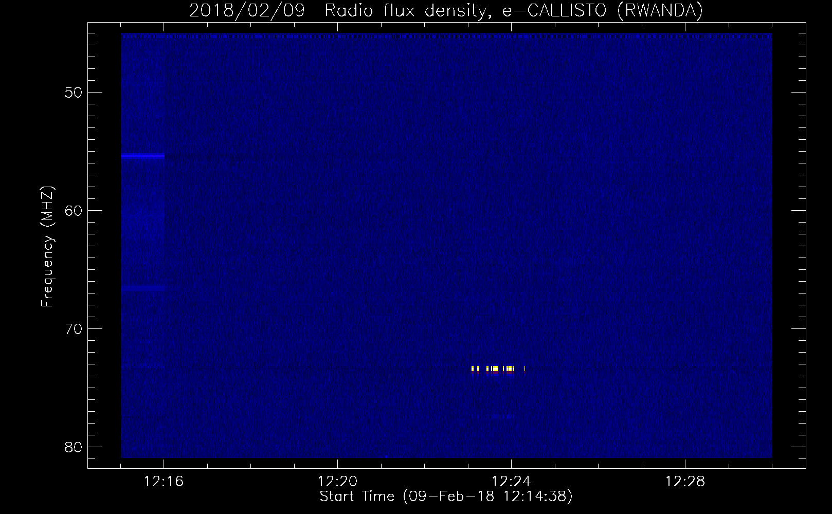
Task: Click the bright blue band near 55 MHz
Action: click(142, 156)
